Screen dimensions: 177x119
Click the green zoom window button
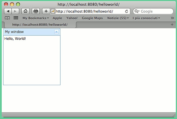coord(18,4)
